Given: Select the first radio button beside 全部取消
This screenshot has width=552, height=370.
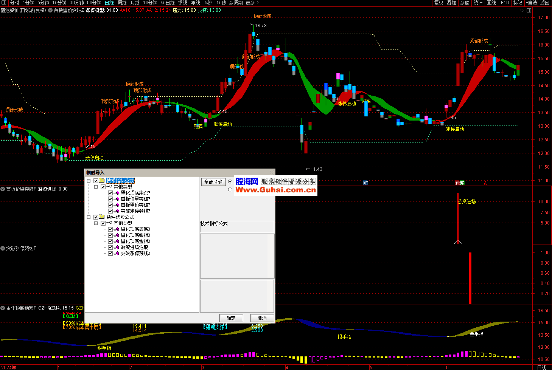Looking at the screenshot, I should click(x=230, y=182).
